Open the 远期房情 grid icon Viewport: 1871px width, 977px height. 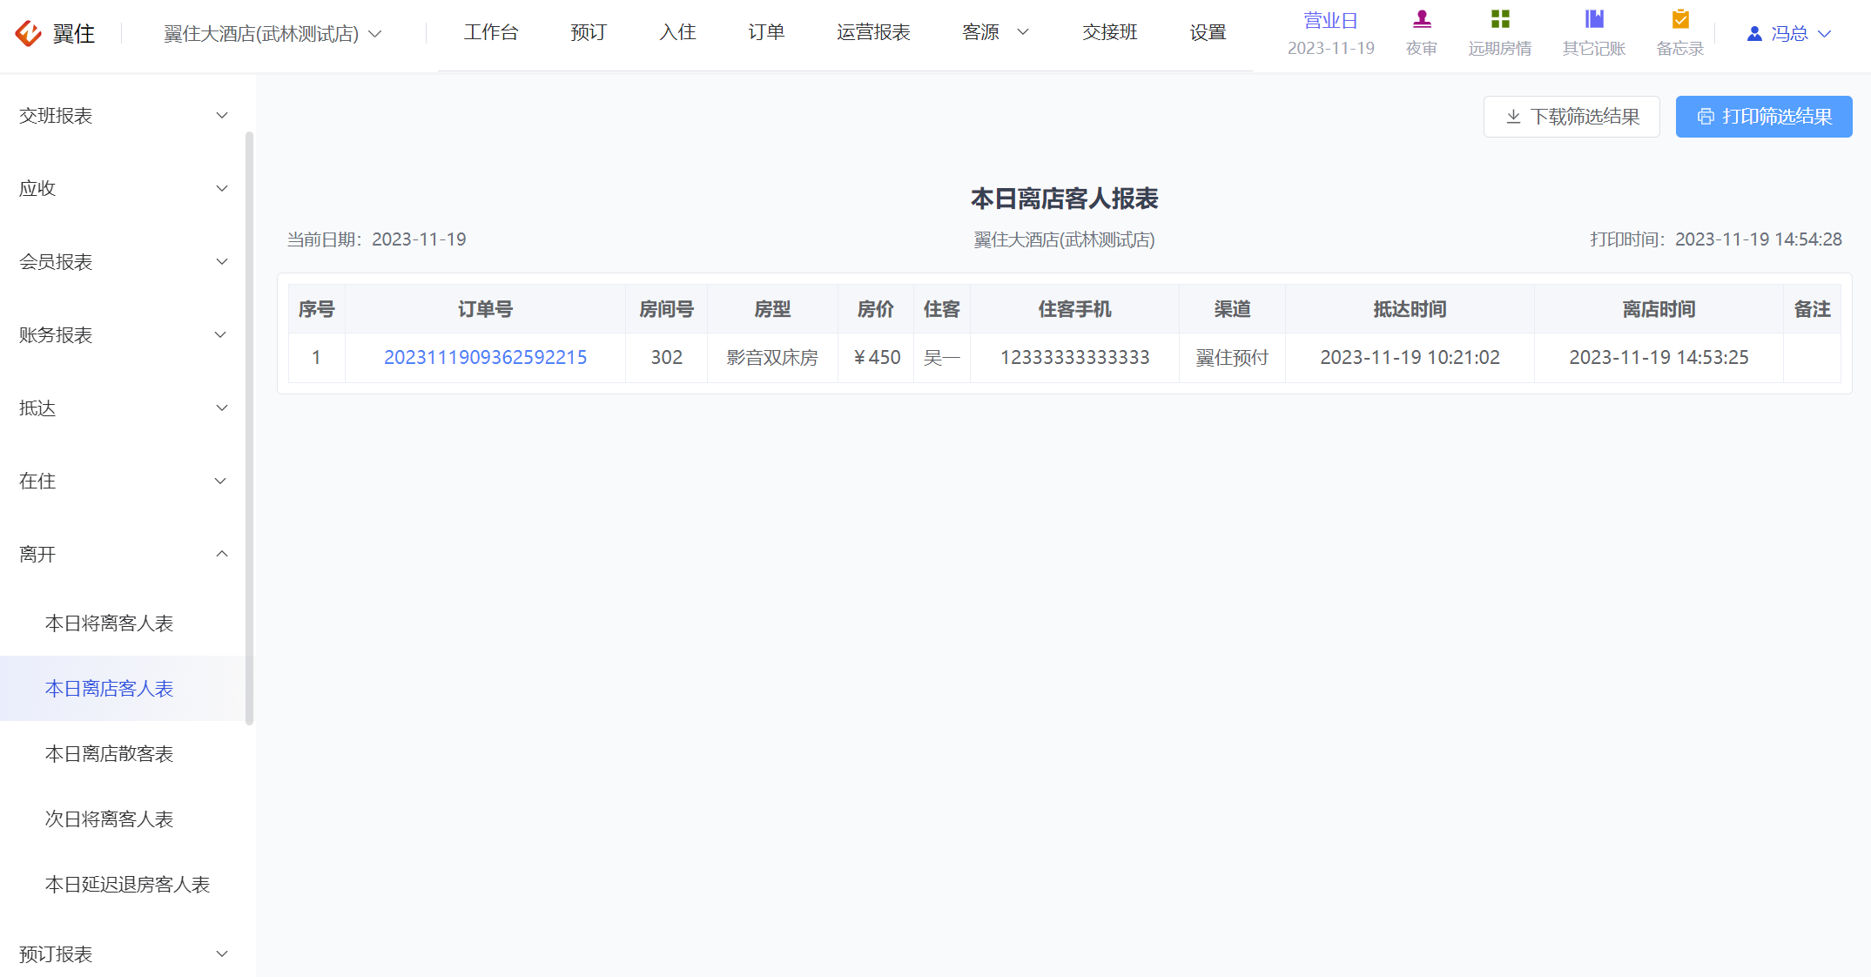pos(1500,19)
